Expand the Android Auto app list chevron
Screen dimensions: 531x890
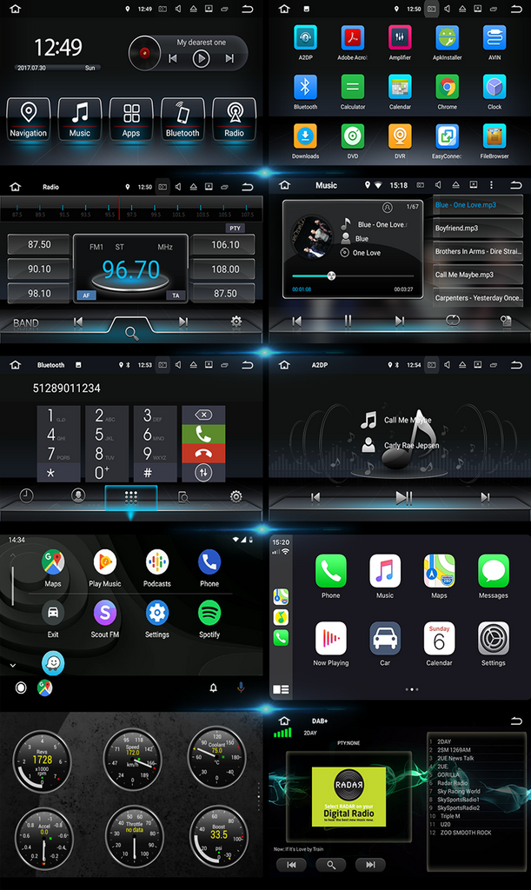coord(13,665)
